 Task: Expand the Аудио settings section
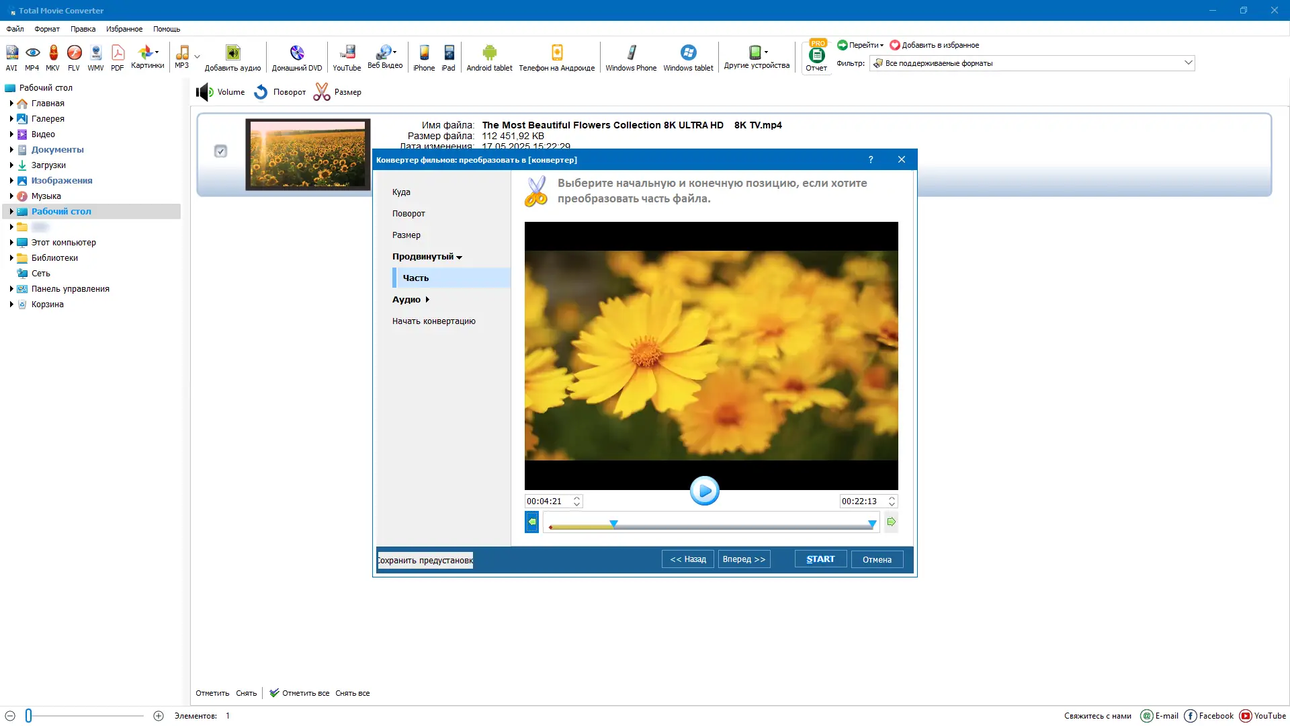[x=411, y=300]
